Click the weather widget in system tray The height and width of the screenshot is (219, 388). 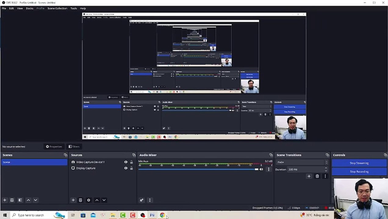point(315,215)
